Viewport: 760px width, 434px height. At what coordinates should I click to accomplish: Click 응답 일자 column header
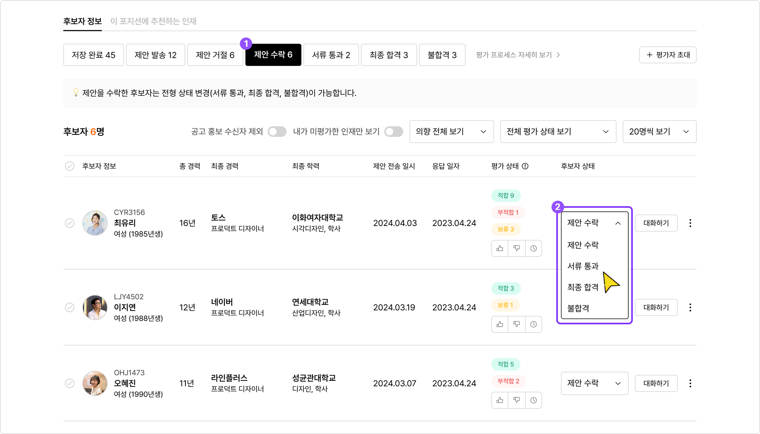point(446,166)
